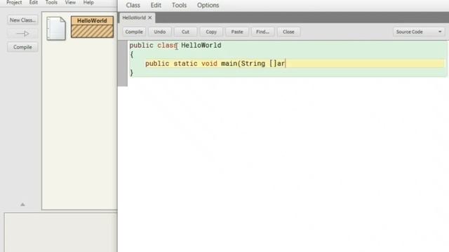Open the editor Edit menu
The height and width of the screenshot is (252, 449).
click(x=156, y=5)
